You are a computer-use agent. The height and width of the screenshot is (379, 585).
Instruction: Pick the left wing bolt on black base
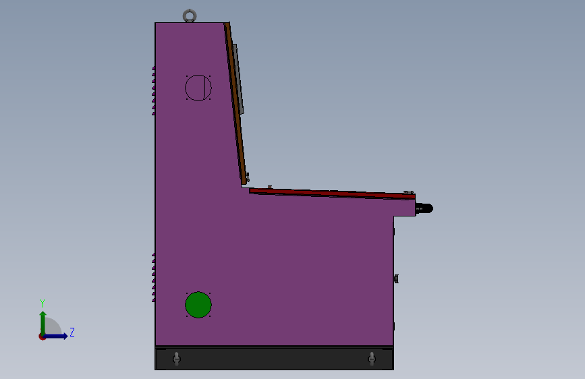177,359
